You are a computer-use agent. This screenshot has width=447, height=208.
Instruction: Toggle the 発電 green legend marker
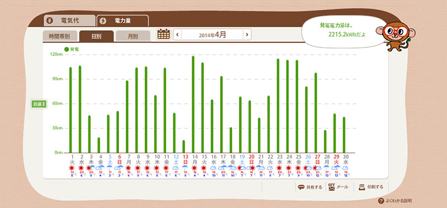66,49
